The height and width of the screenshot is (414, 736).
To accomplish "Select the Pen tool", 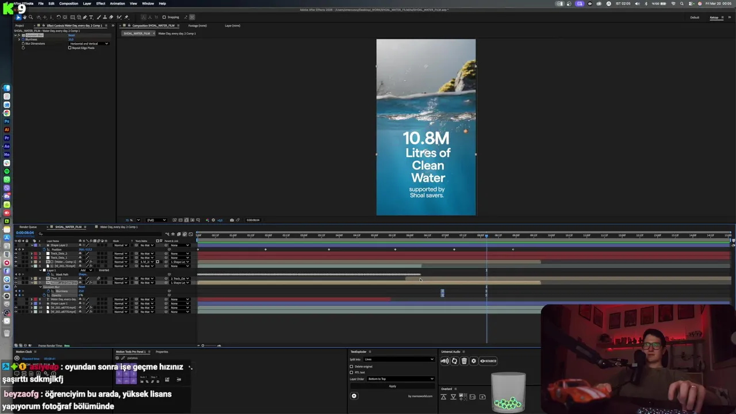I will tap(85, 17).
